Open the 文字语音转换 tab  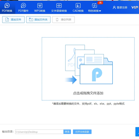(x=59, y=8)
